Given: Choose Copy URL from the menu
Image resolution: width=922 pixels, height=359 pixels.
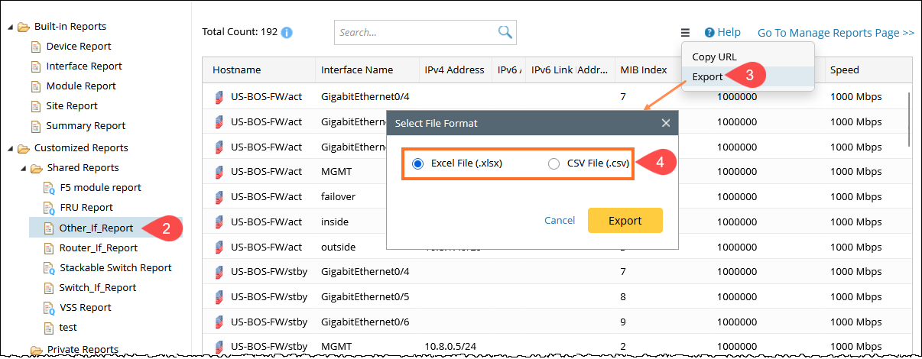Looking at the screenshot, I should click(x=714, y=57).
